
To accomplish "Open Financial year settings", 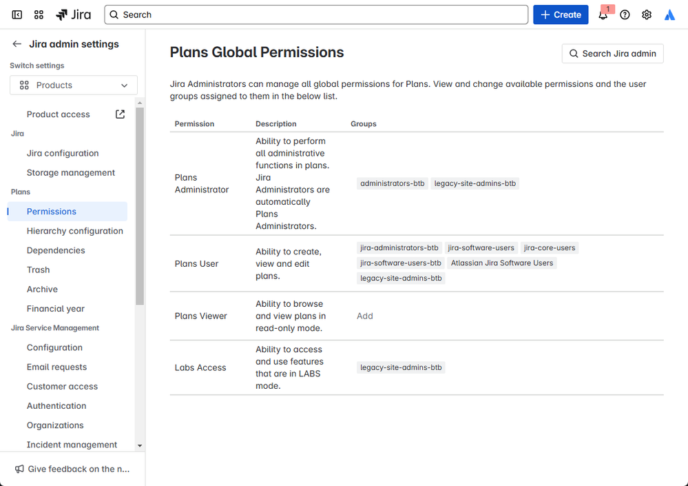I will pos(55,309).
